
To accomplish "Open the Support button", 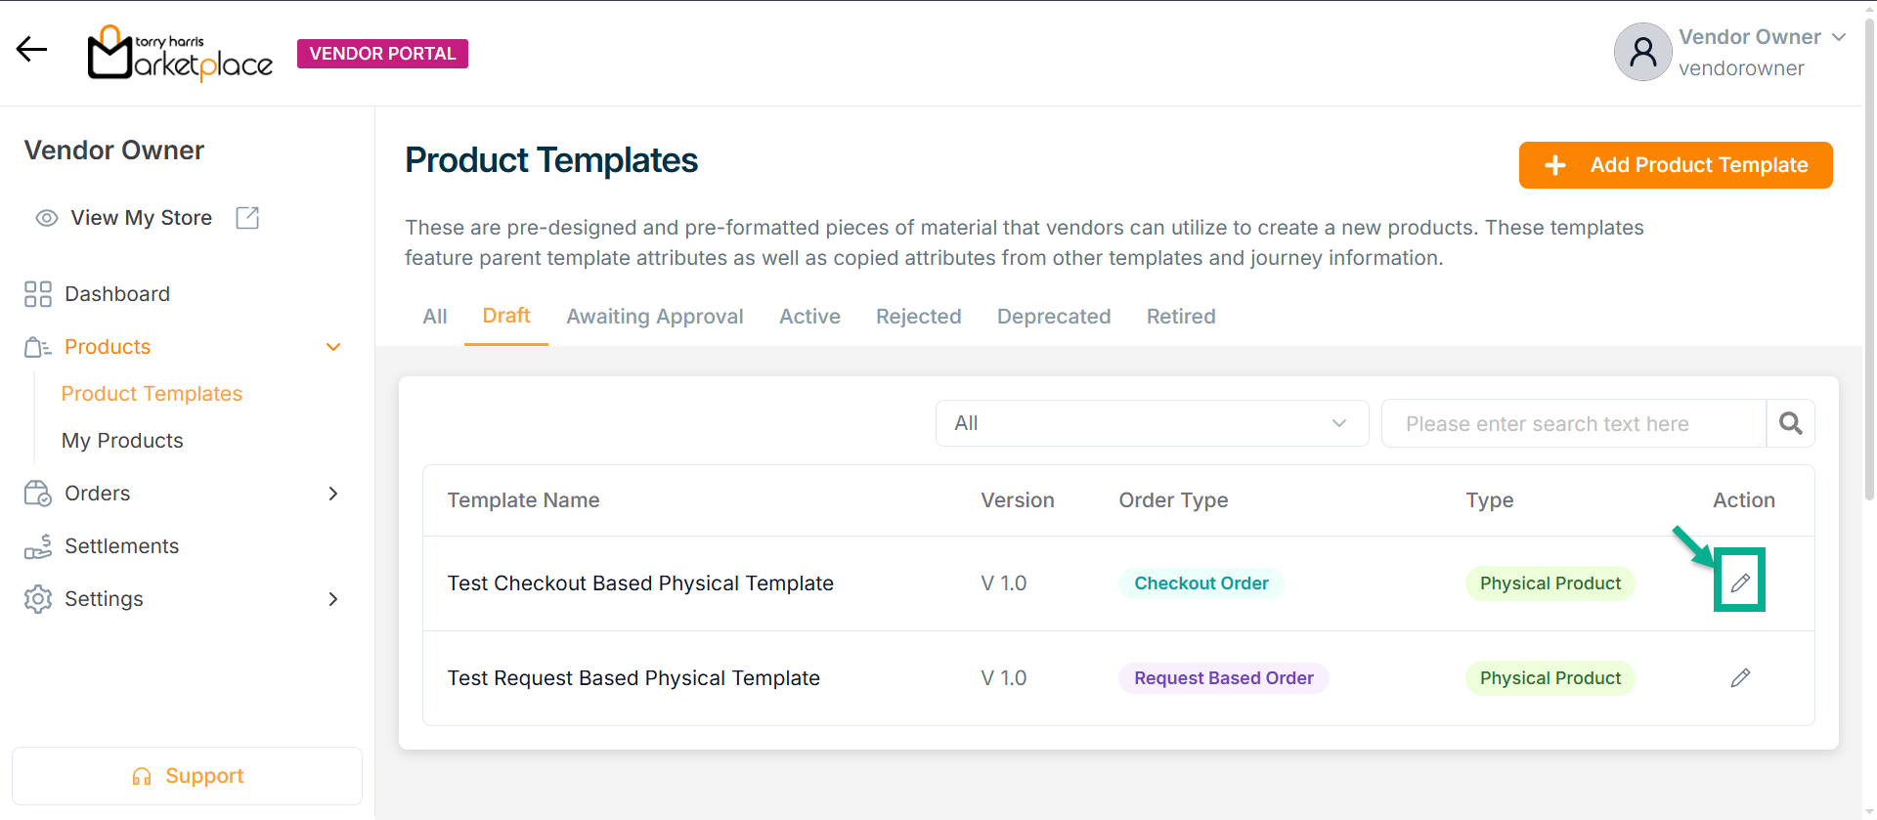I will point(187,776).
